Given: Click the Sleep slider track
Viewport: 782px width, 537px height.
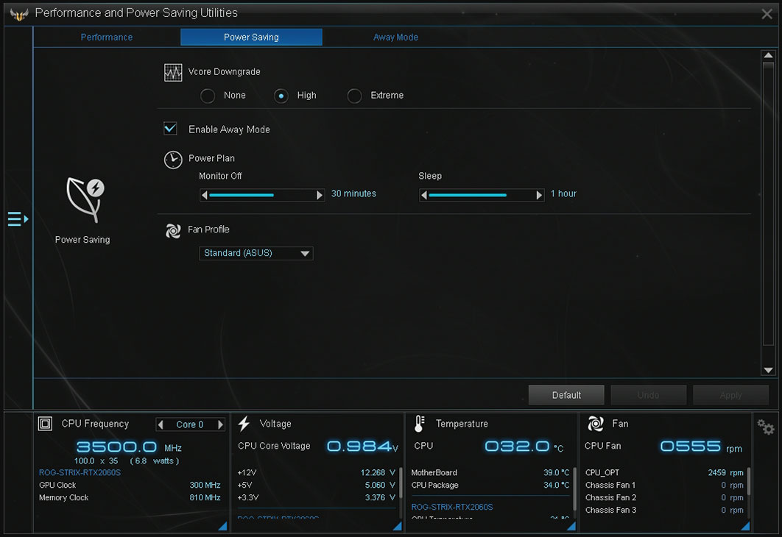Looking at the screenshot, I should point(482,195).
